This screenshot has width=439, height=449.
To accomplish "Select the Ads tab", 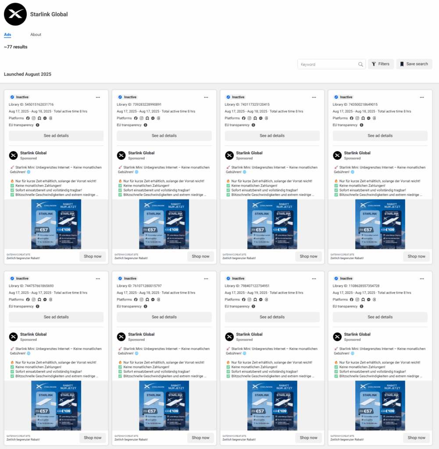I will click(x=7, y=35).
